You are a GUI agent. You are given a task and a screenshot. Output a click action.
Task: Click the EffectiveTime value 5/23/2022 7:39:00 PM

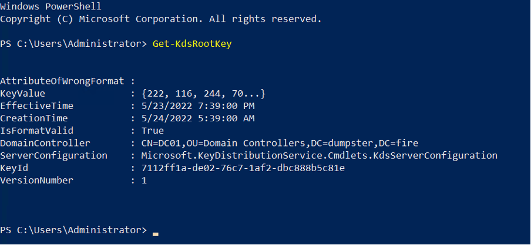tap(198, 106)
